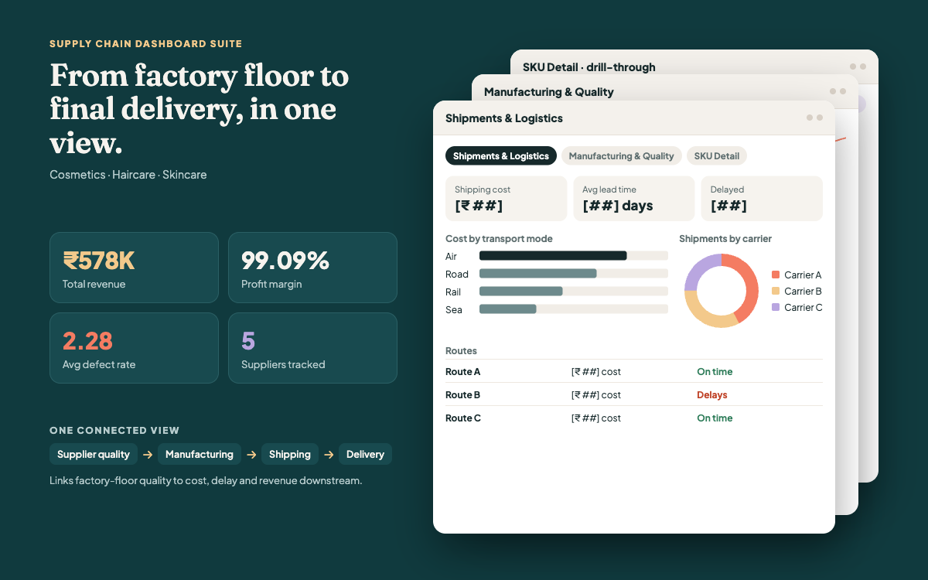
Task: Click the On time status for Route C
Action: pyautogui.click(x=715, y=418)
